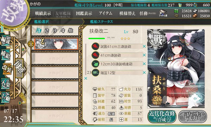The height and width of the screenshot is (127, 211).
Task: Open the 編成 fleet composition icon
Action: (5, 40)
